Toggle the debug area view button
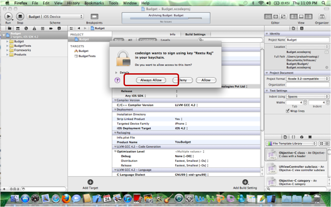331x207 pixels. (x=301, y=17)
